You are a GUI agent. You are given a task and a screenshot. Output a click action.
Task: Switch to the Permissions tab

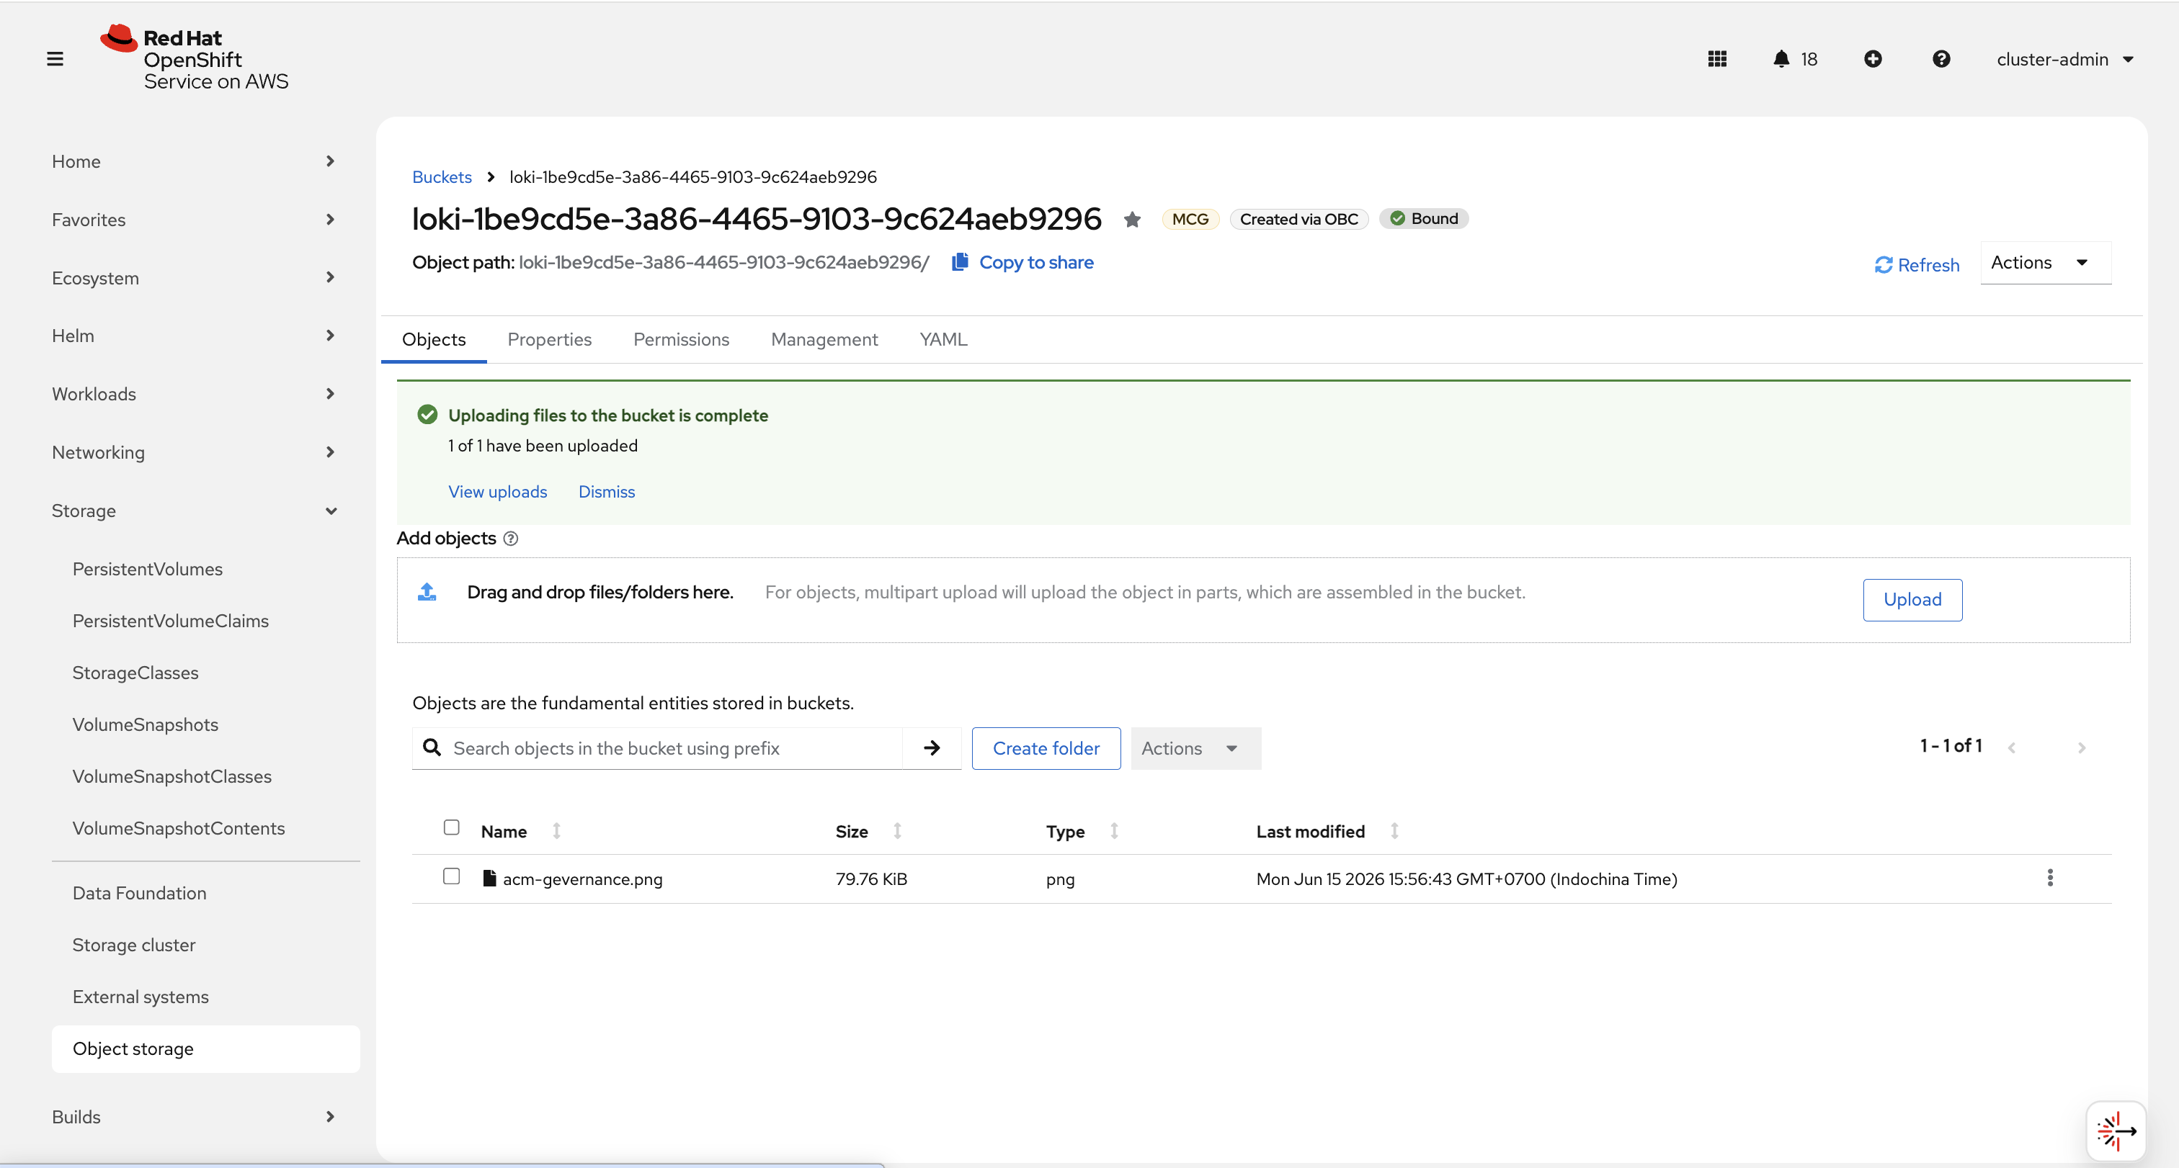point(681,340)
